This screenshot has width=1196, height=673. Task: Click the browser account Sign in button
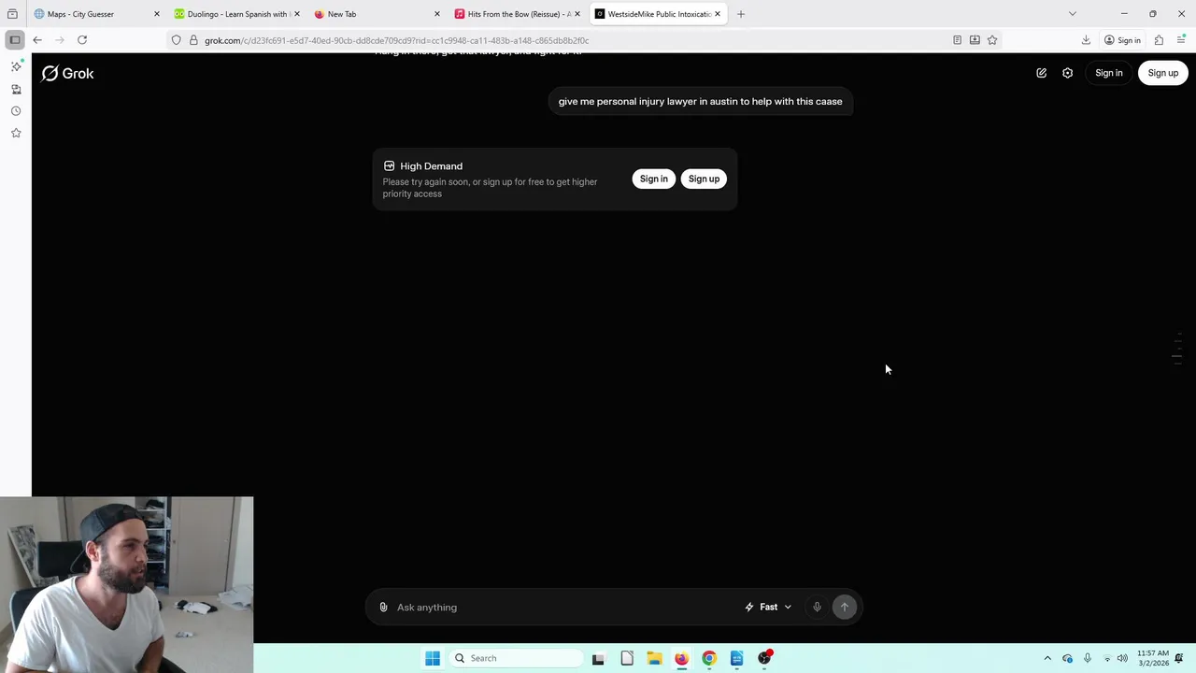1122,40
